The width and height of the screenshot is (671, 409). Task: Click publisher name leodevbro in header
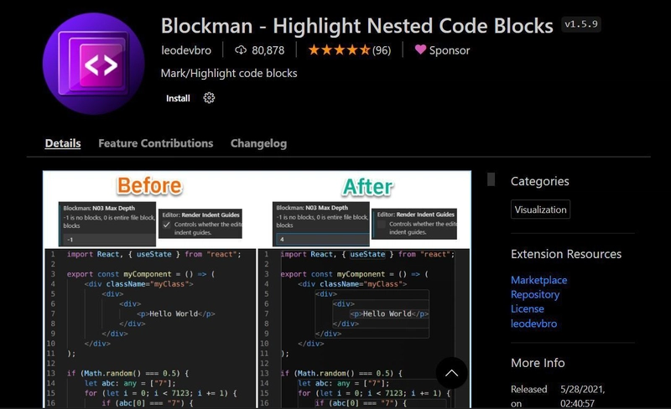click(186, 50)
